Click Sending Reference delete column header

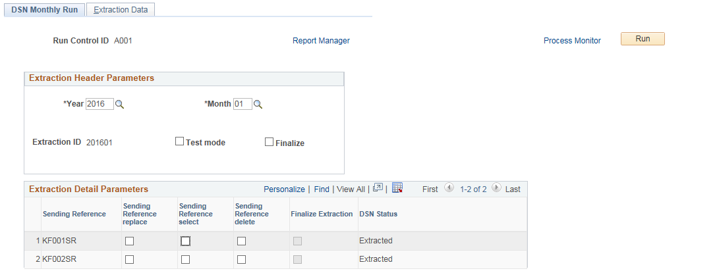pyautogui.click(x=252, y=214)
